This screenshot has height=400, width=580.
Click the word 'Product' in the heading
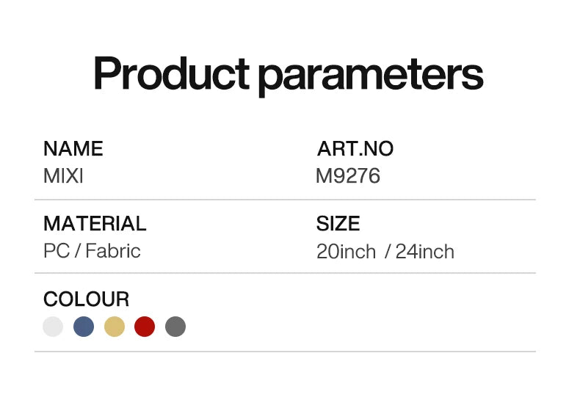[171, 74]
